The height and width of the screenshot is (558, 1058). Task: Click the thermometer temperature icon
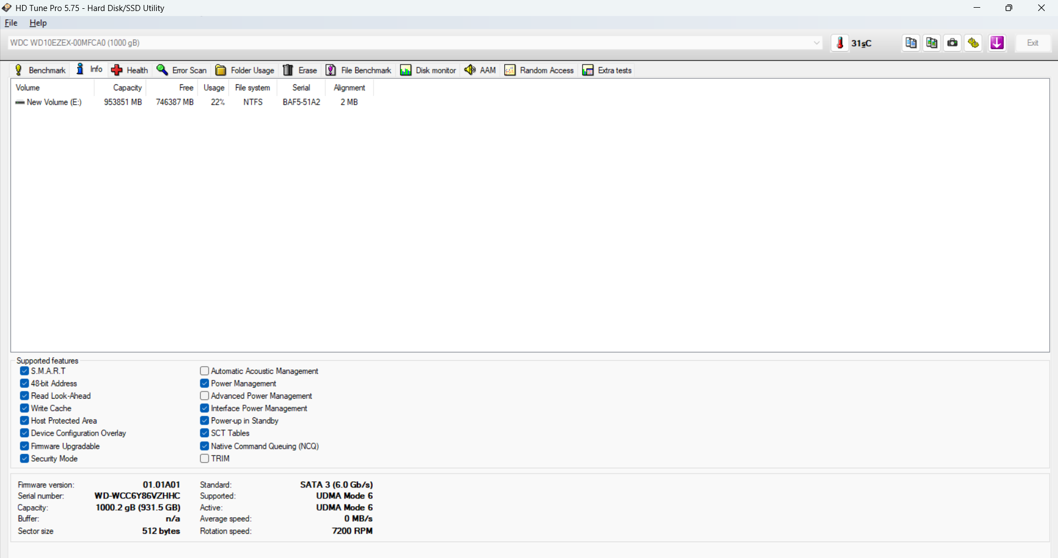tap(840, 43)
